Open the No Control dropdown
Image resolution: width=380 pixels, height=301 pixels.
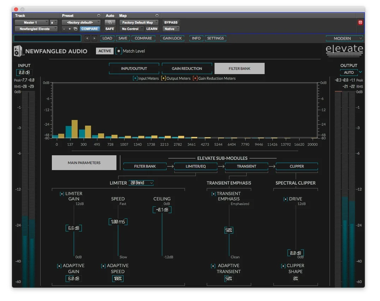131,29
